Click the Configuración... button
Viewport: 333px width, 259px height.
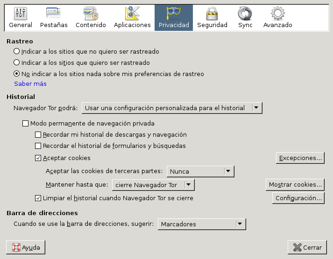point(298,198)
